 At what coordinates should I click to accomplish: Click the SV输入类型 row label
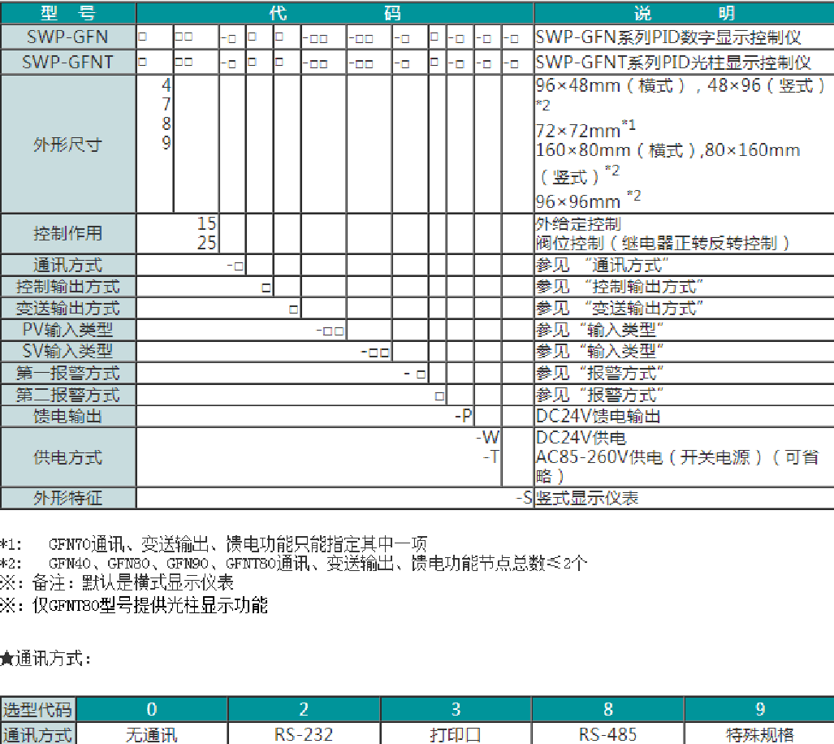pyautogui.click(x=68, y=351)
